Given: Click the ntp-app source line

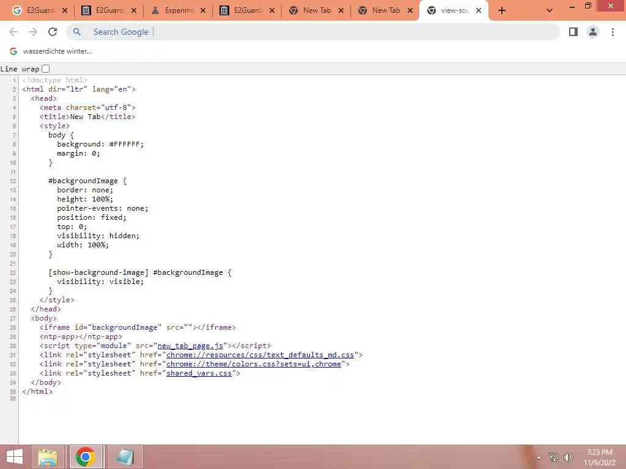Looking at the screenshot, I should coord(81,336).
